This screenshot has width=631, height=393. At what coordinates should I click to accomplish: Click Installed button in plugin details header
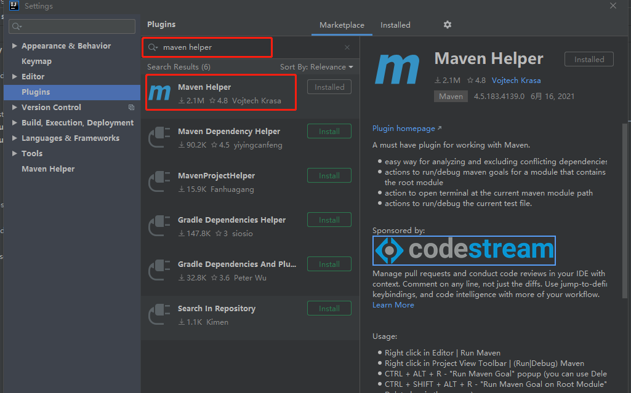click(x=589, y=60)
